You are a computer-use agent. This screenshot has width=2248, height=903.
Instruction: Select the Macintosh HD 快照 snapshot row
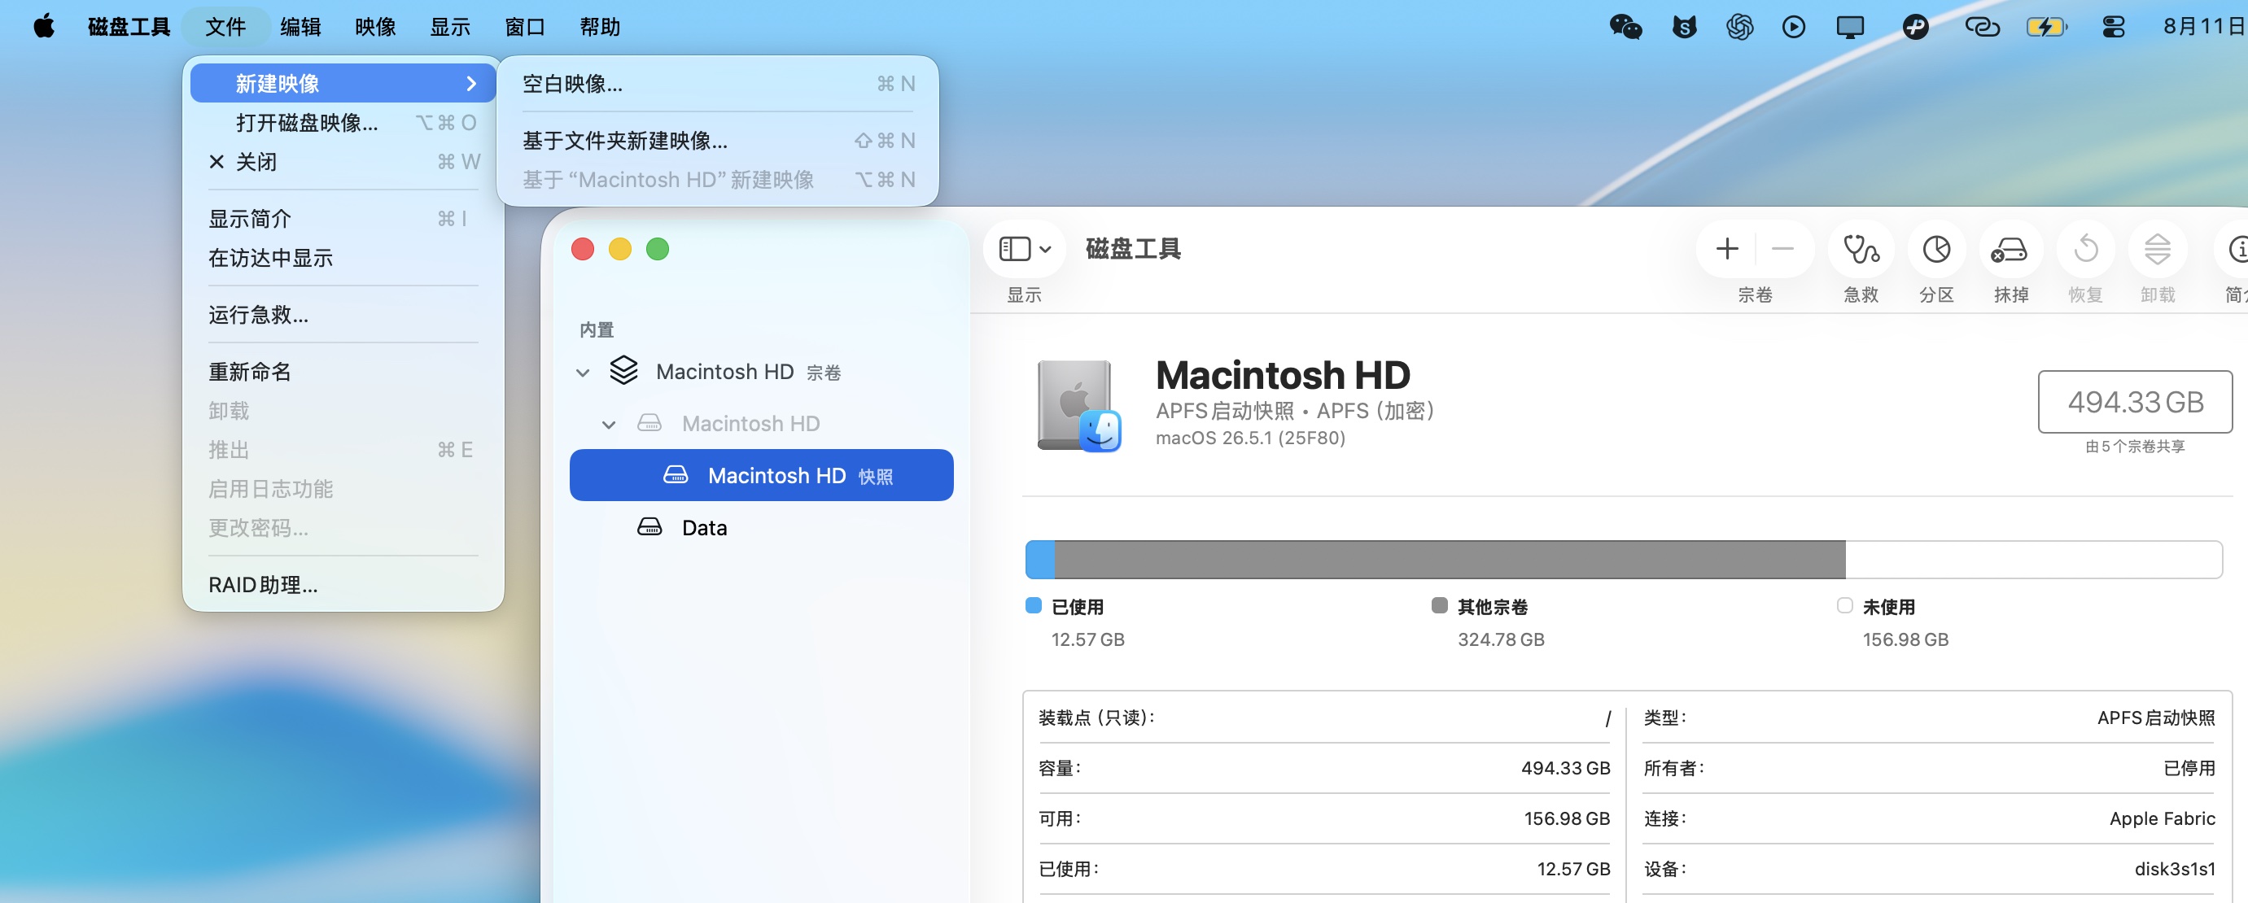coord(761,475)
